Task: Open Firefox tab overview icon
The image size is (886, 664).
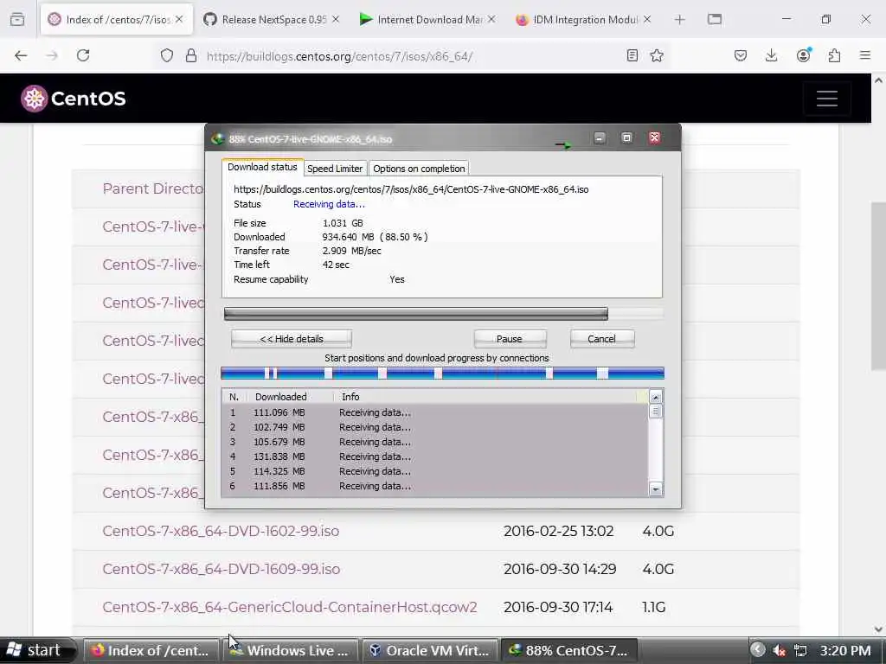Action: point(17,20)
